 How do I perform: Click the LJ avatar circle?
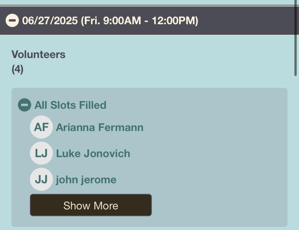pyautogui.click(x=41, y=153)
